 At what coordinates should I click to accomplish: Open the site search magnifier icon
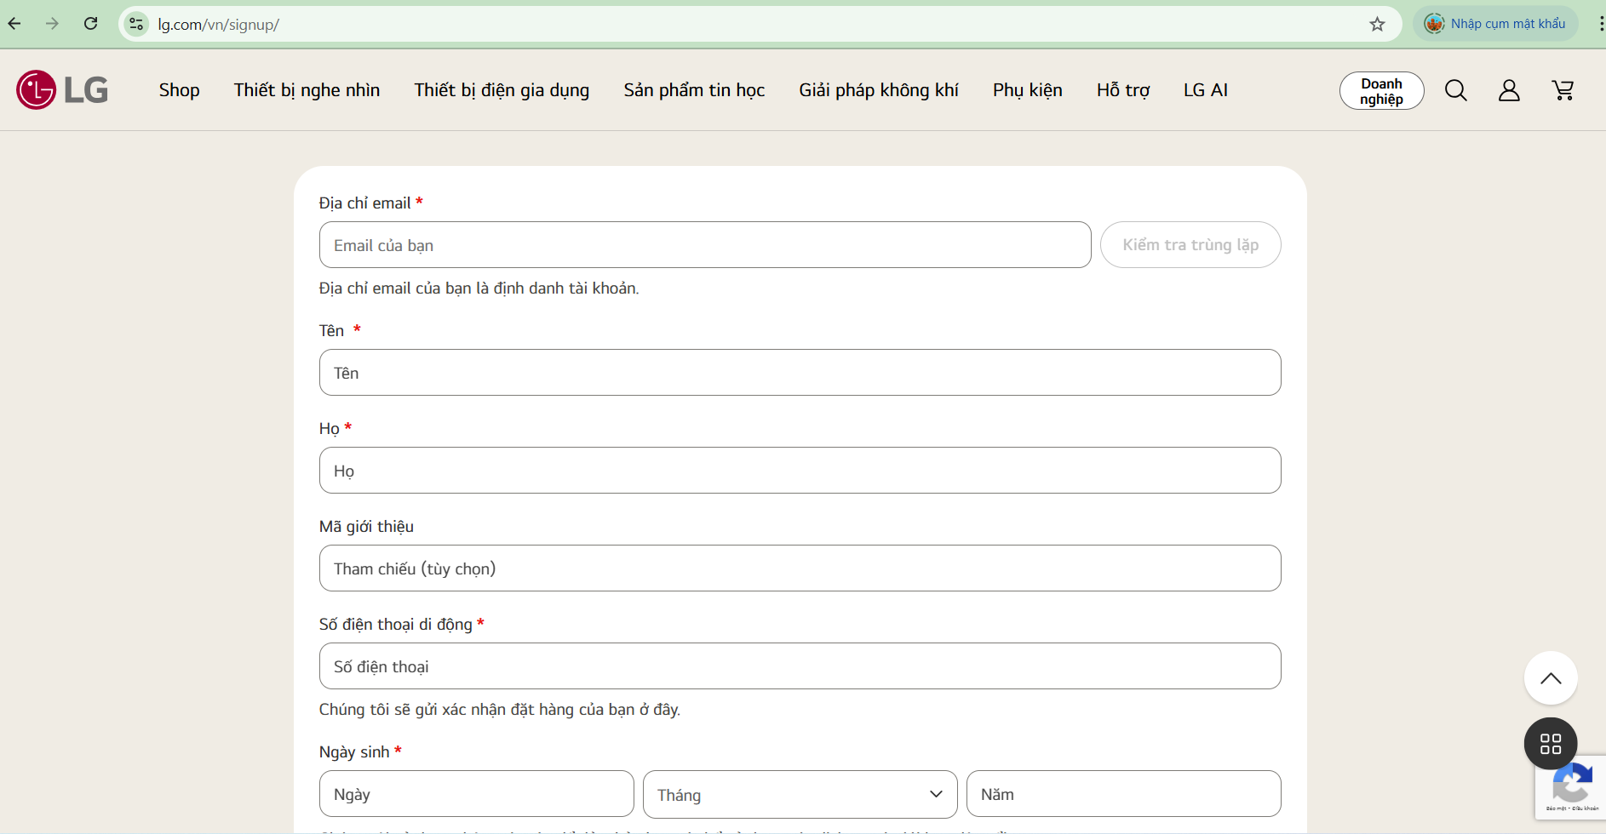coord(1455,90)
